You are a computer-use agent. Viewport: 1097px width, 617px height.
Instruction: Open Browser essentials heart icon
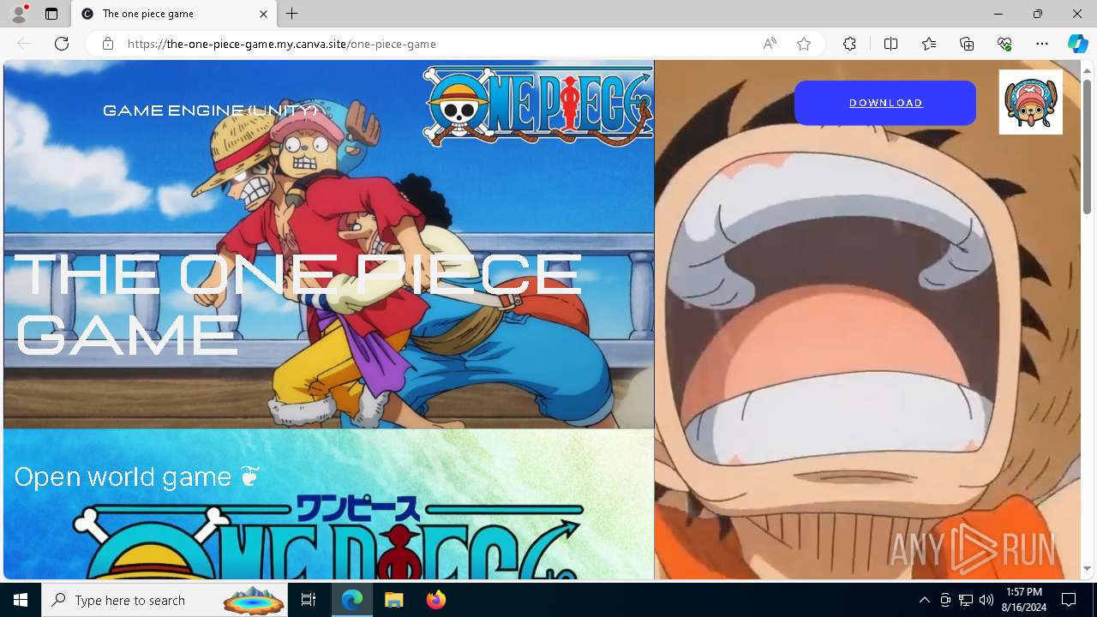pyautogui.click(x=1004, y=44)
